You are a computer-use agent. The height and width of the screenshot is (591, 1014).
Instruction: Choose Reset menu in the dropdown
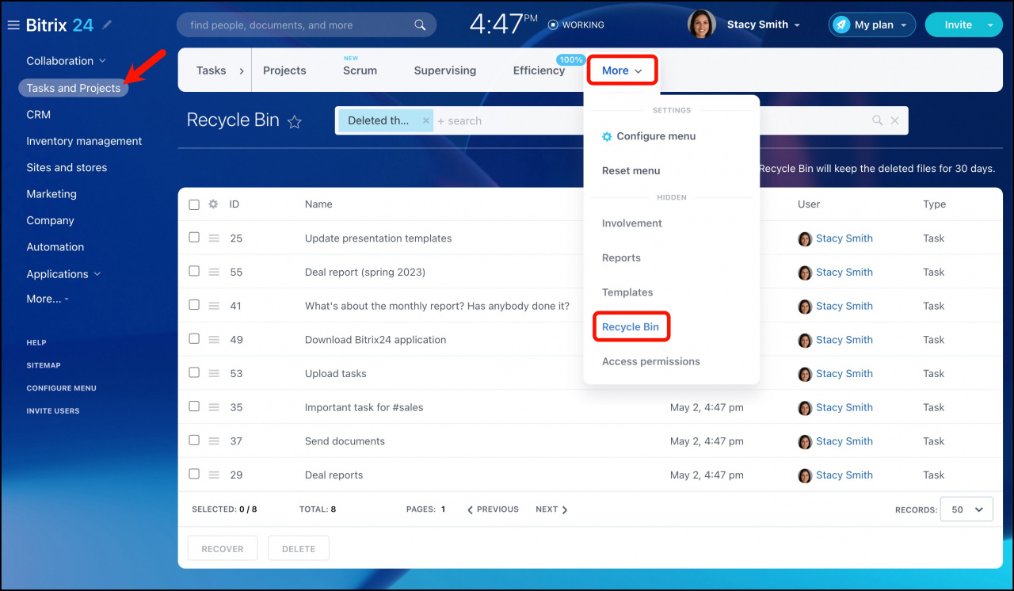(631, 170)
